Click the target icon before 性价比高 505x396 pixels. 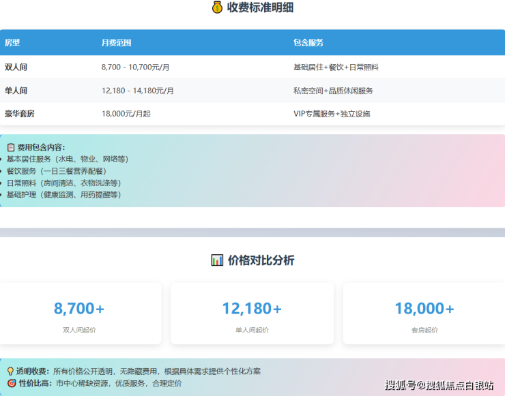tap(10, 383)
